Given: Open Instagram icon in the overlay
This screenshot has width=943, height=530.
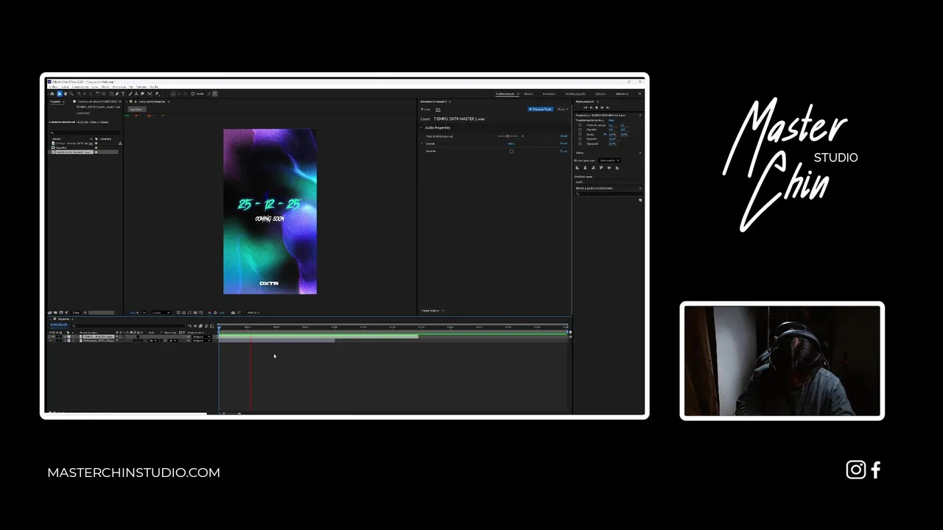Looking at the screenshot, I should point(856,470).
